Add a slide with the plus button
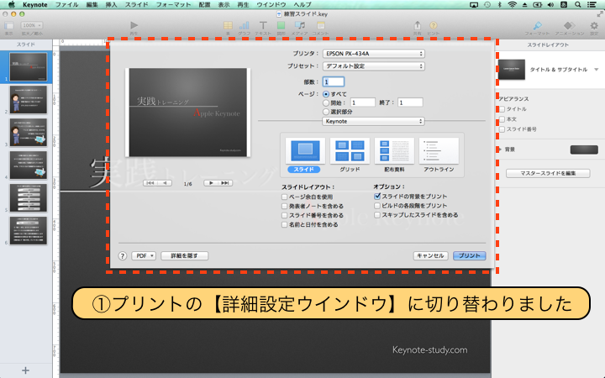Image resolution: width=605 pixels, height=378 pixels. [25, 370]
